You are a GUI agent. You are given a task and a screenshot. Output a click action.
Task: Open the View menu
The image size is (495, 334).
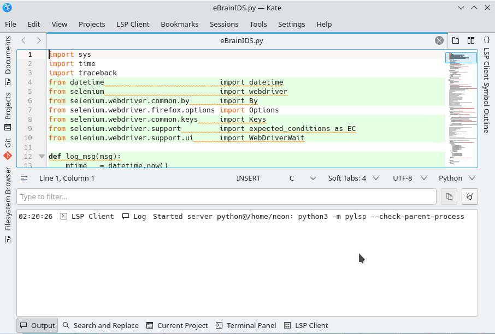60,24
